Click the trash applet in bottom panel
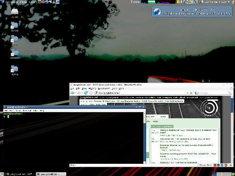 [x=233, y=174]
